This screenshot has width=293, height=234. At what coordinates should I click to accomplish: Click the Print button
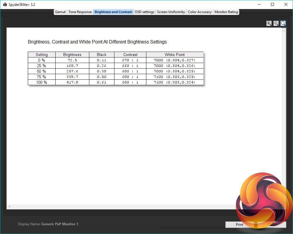[239, 224]
